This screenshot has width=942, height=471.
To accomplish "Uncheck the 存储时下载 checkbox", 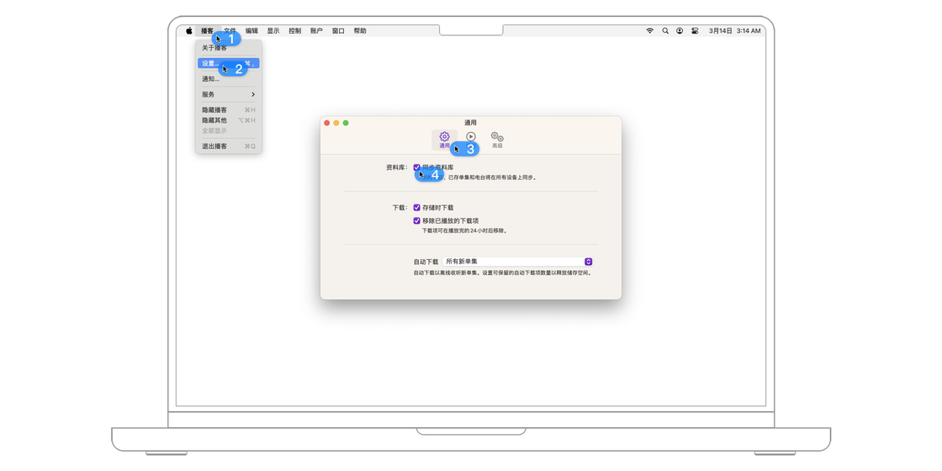I will point(416,208).
